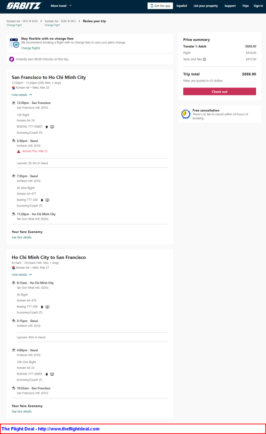Click entertainment icon for Korean Air 477
Image resolution: width=266 pixels, height=434 pixels.
48,200
